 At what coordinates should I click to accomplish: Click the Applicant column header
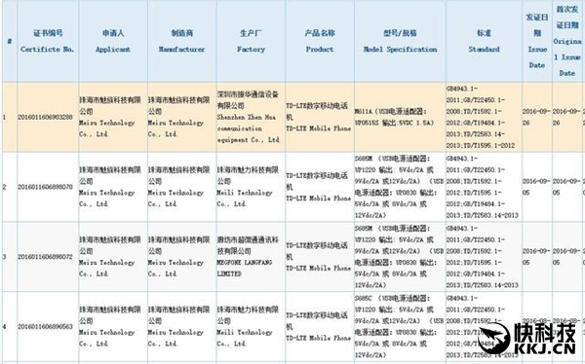113,41
